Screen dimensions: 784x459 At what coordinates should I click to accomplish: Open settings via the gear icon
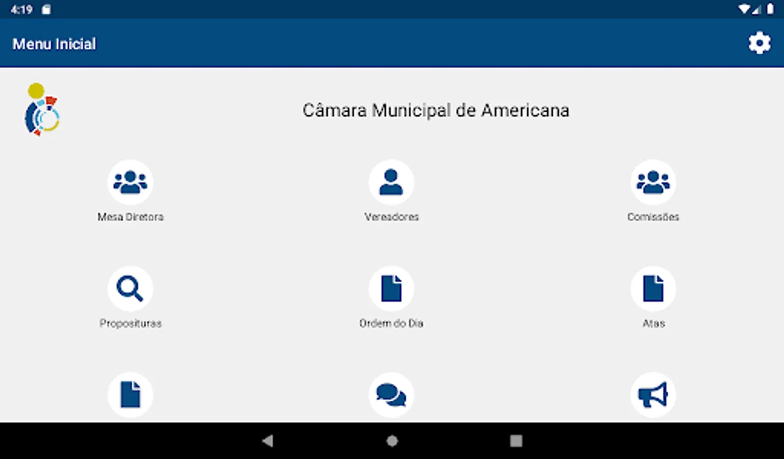click(759, 43)
